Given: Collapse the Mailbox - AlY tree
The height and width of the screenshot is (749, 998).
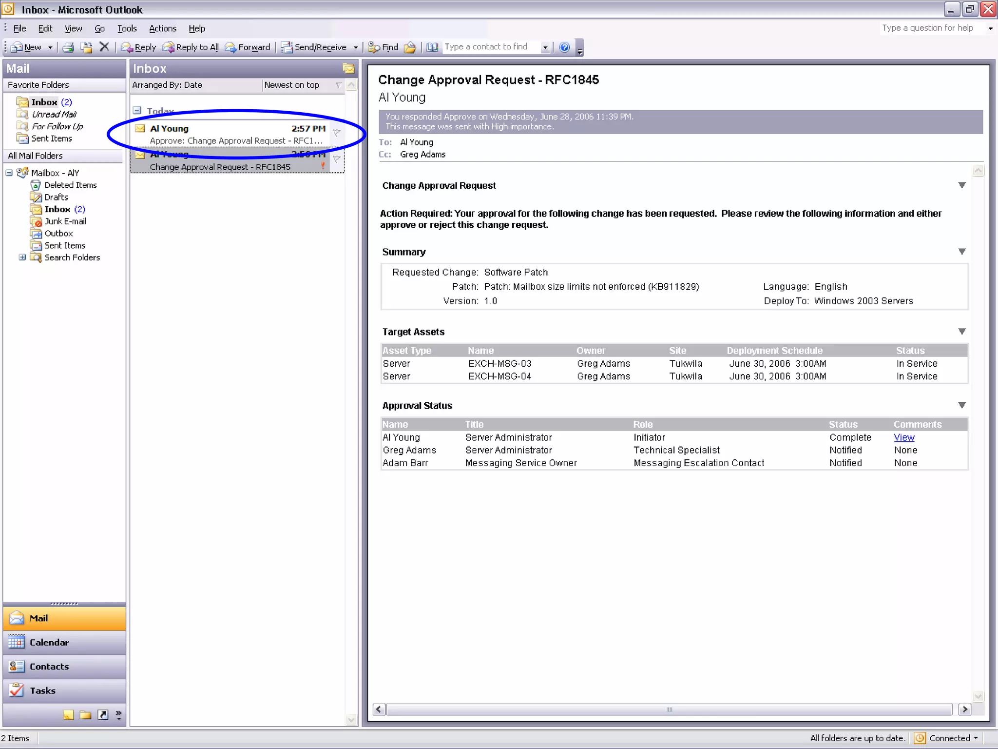Looking at the screenshot, I should 9,173.
